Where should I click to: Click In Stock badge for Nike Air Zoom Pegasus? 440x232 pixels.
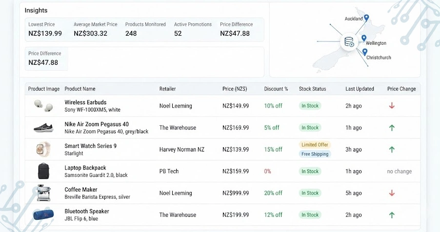(310, 128)
